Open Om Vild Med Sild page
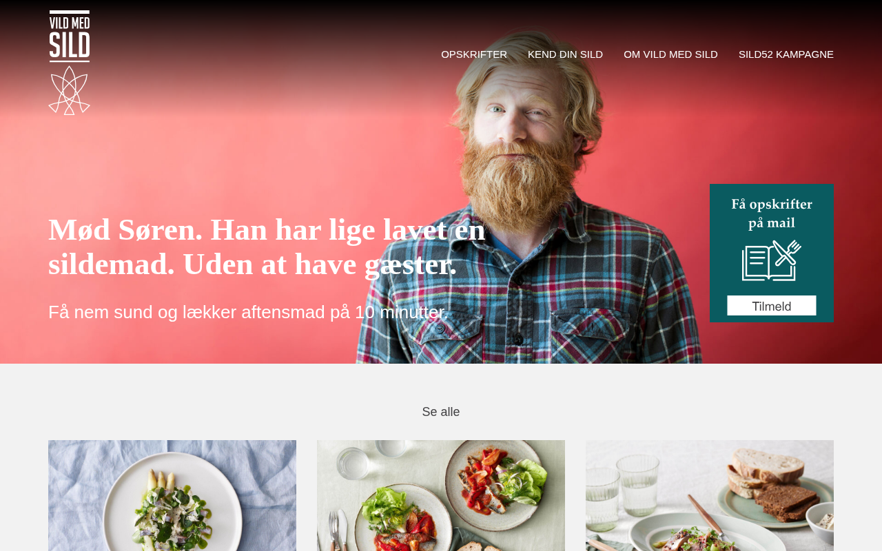 (x=670, y=54)
